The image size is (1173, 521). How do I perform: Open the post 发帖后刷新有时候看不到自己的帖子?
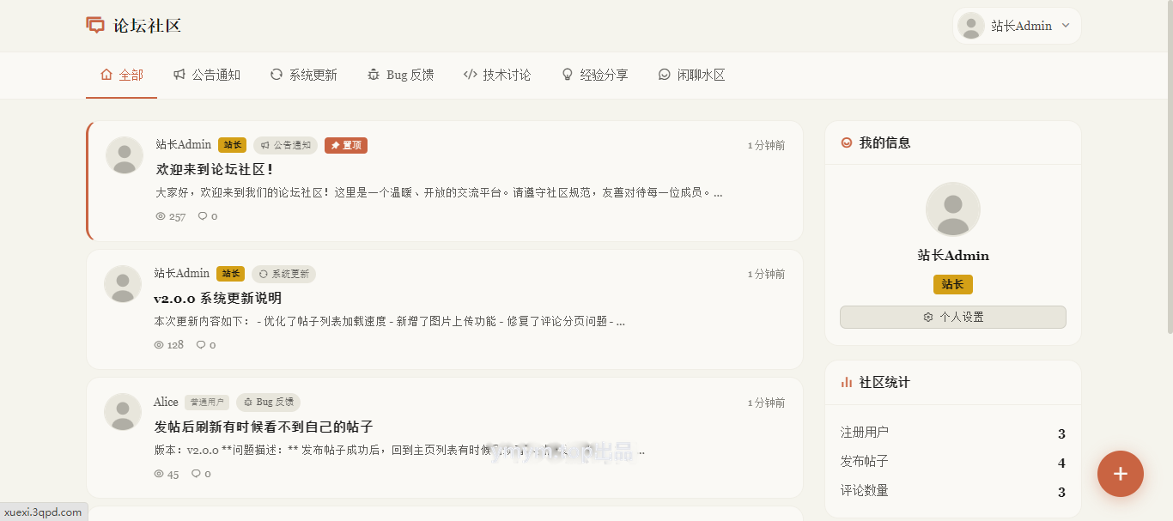(264, 427)
